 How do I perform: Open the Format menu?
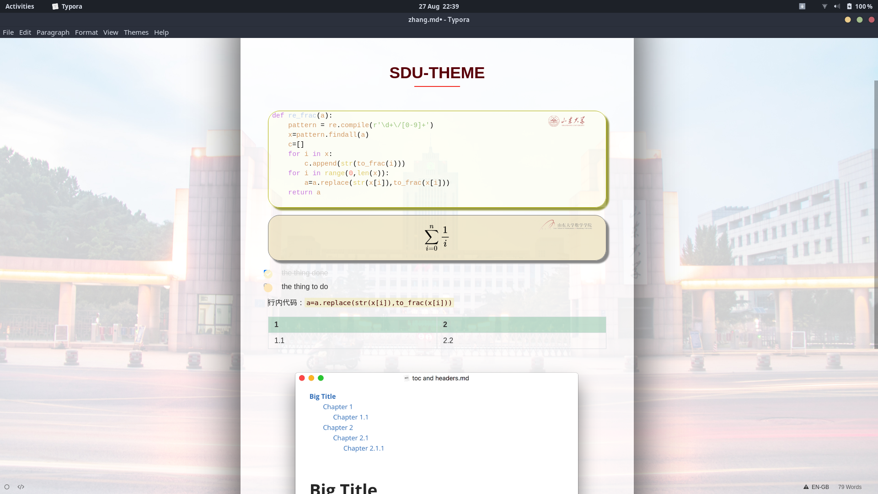pos(86,32)
